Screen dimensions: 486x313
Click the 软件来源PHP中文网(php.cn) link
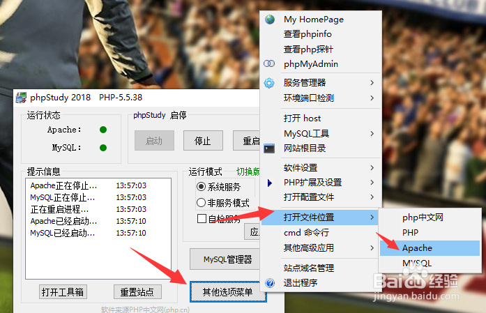(145, 310)
